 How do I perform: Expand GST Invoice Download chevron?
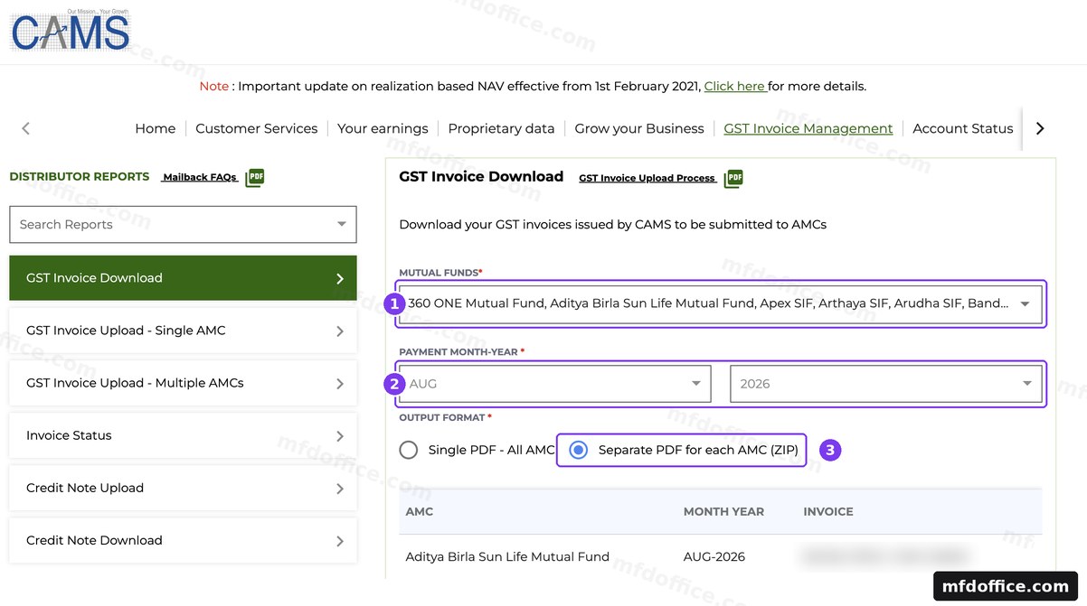pyautogui.click(x=340, y=278)
